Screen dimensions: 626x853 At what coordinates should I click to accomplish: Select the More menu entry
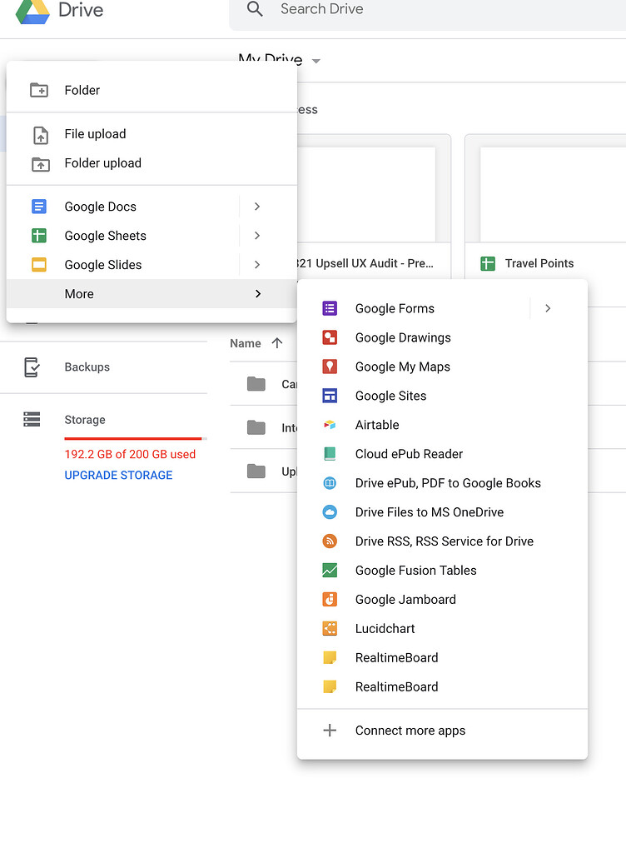tap(78, 293)
